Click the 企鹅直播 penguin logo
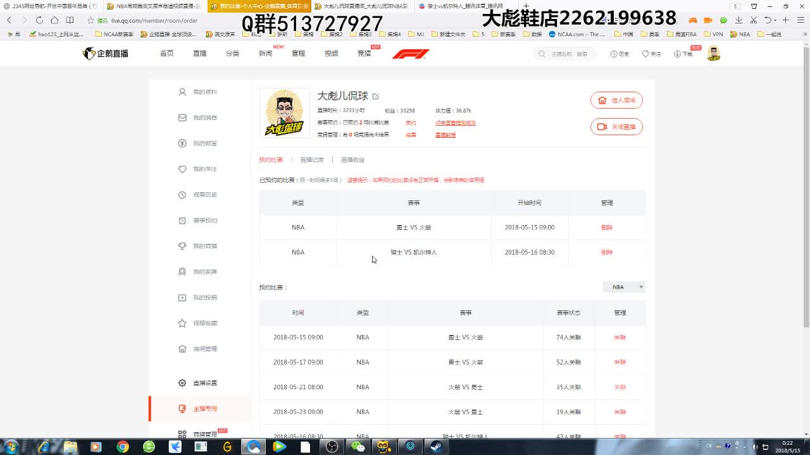Screen dimensions: 810x455 pyautogui.click(x=106, y=54)
